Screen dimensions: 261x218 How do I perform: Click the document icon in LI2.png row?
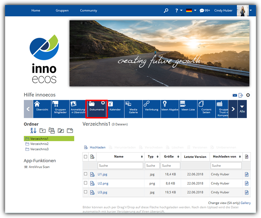[247, 183]
